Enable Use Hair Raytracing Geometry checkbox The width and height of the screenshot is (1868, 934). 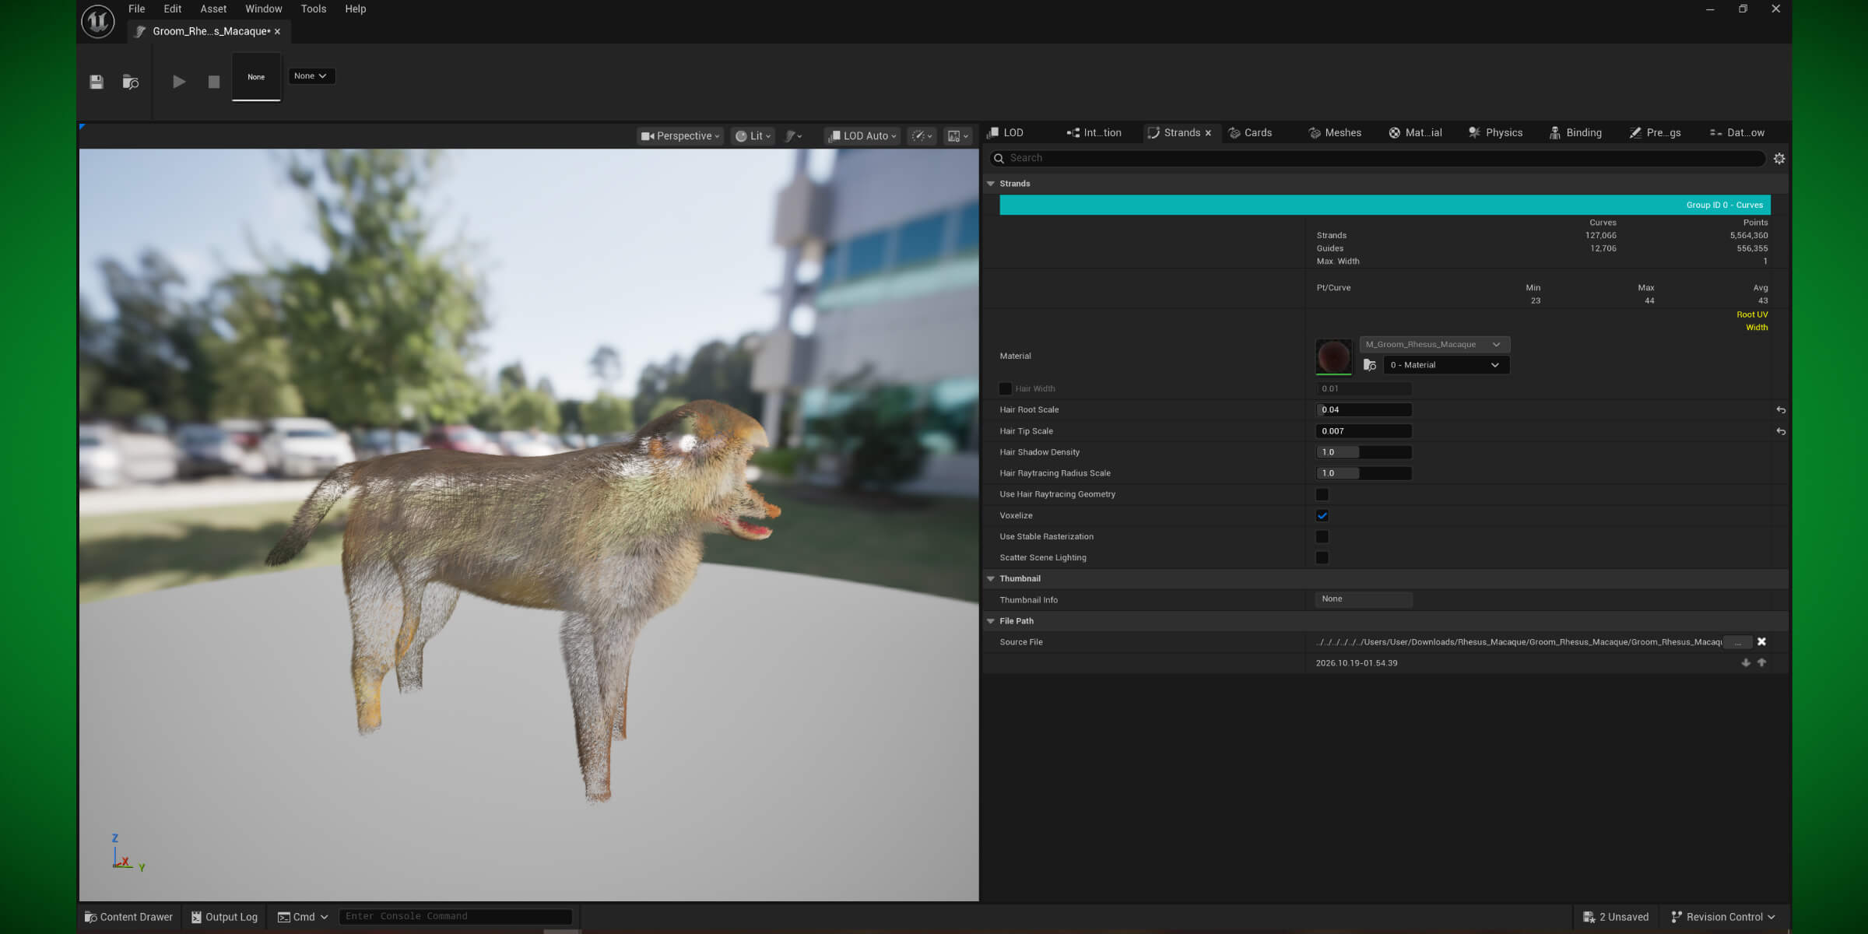[x=1322, y=494]
